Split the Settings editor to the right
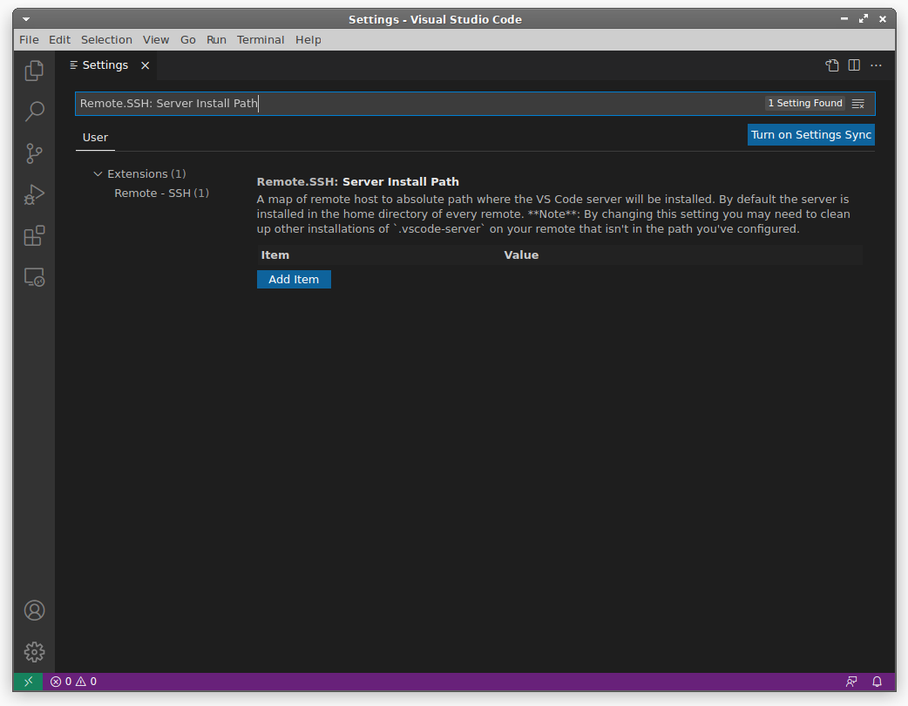The image size is (908, 706). tap(854, 64)
